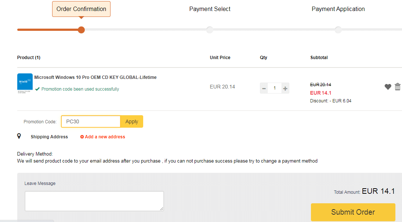Click the Payment Select progress dot
402x222 pixels.
tap(210, 30)
